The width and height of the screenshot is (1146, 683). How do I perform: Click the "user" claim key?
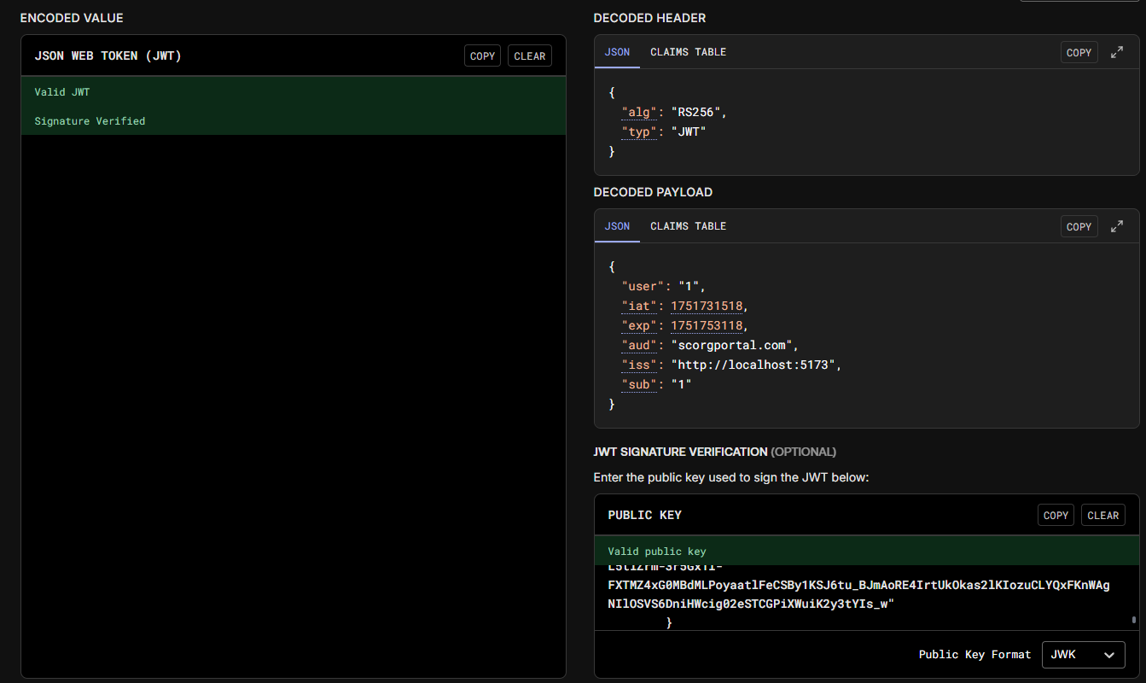643,286
